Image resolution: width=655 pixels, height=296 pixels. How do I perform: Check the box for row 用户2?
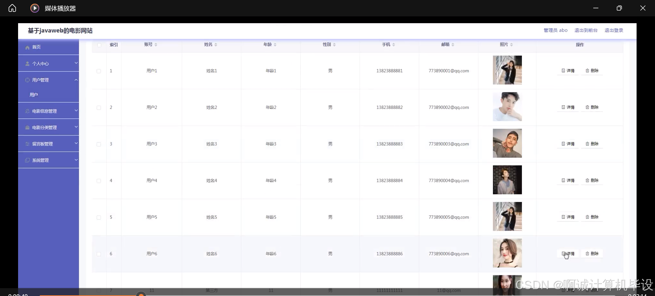pyautogui.click(x=99, y=108)
